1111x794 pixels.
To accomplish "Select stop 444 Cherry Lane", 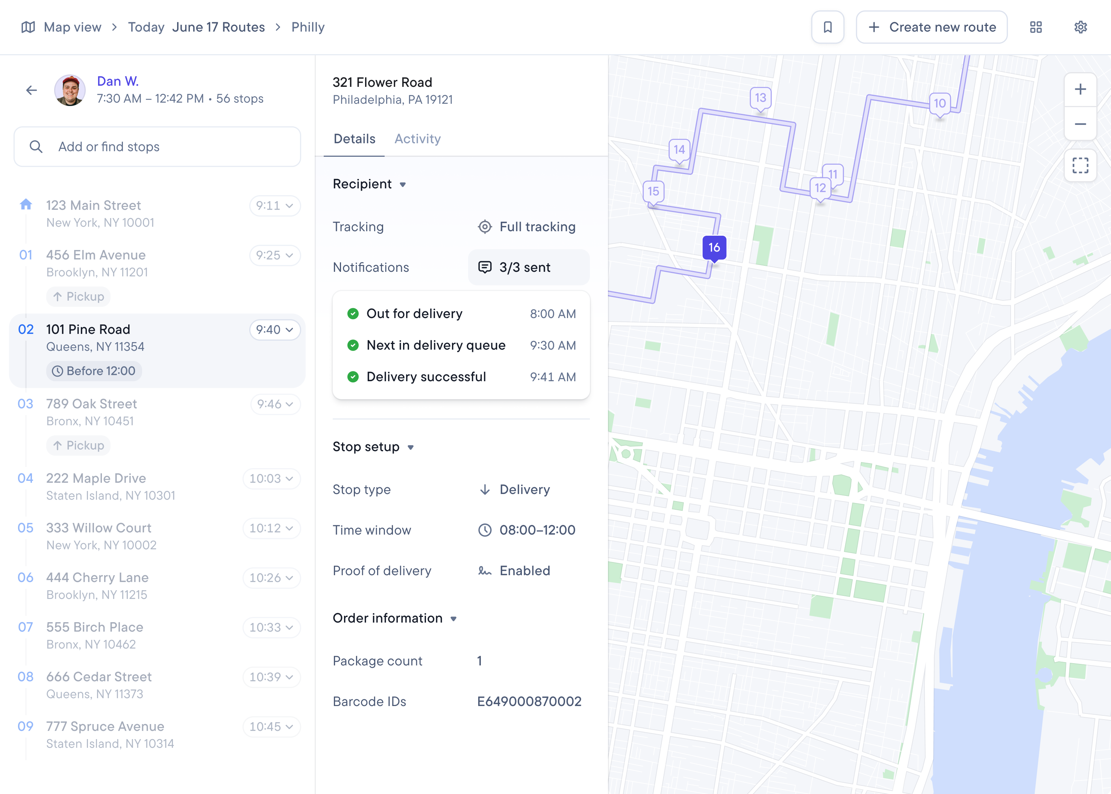I will pos(158,586).
